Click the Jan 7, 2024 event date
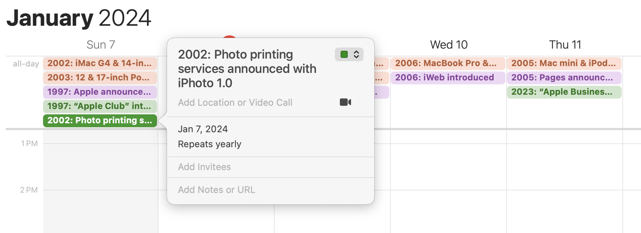The height and width of the screenshot is (233, 641). click(x=203, y=129)
